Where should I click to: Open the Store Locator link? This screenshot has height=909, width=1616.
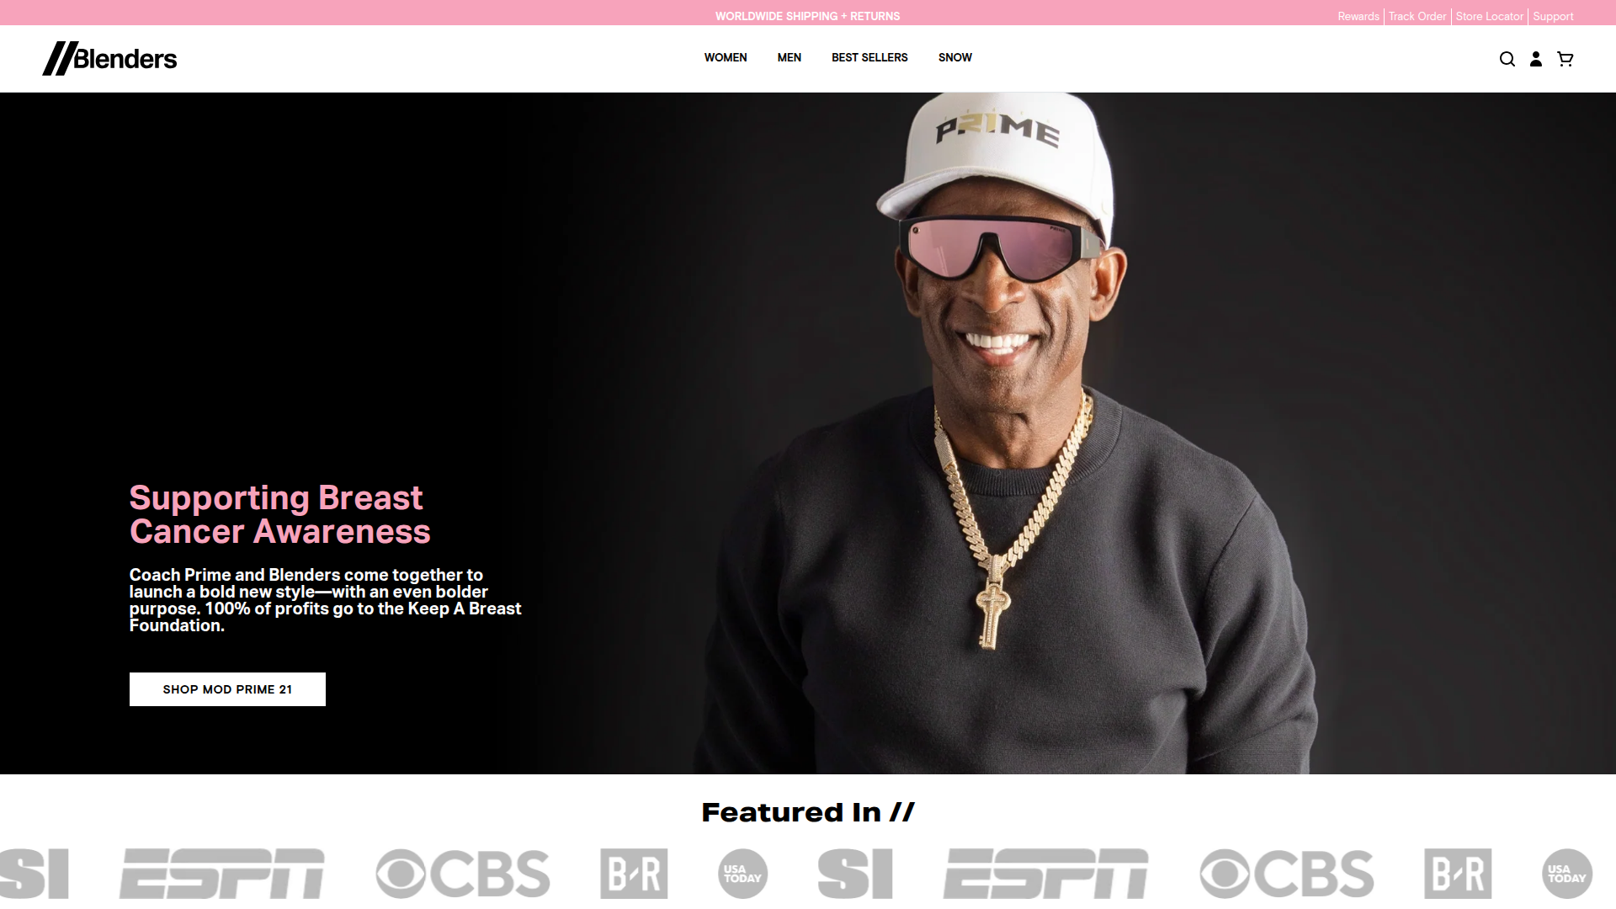tap(1489, 16)
